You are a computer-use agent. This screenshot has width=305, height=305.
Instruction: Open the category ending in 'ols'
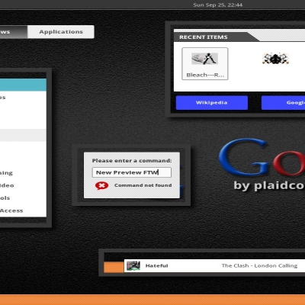coord(23,197)
